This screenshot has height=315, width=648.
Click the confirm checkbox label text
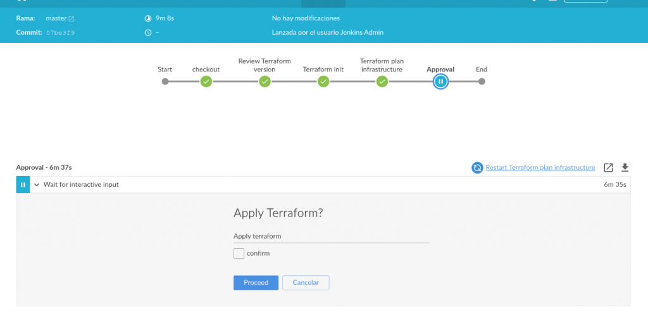[x=258, y=253]
